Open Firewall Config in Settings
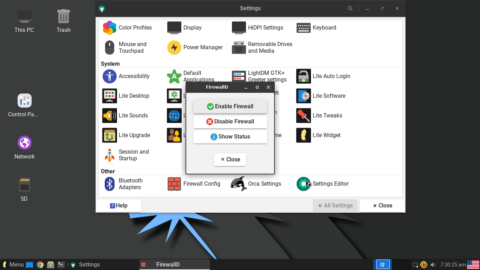Image resolution: width=480 pixels, height=270 pixels. click(x=194, y=184)
